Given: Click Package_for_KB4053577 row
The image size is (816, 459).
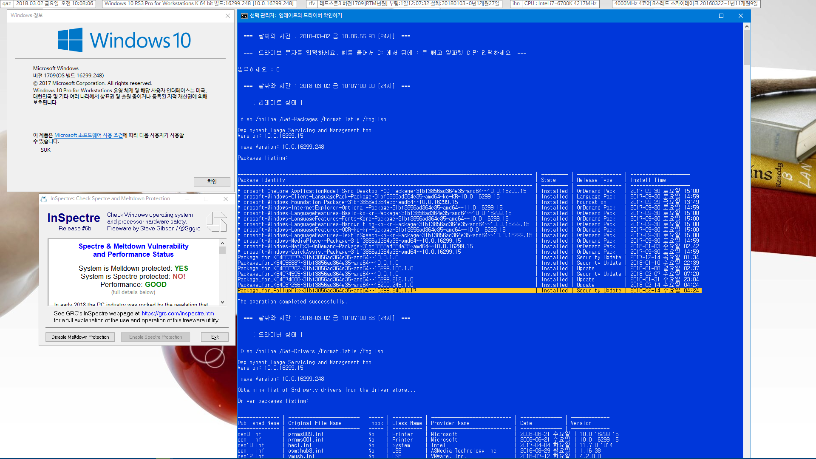Looking at the screenshot, I should (468, 258).
